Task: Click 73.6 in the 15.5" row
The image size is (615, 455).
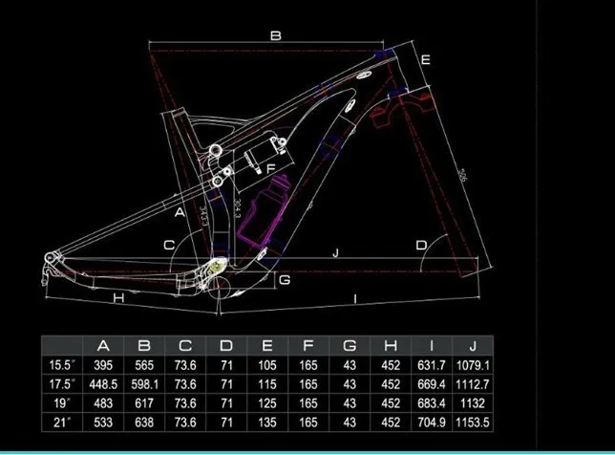Action: (185, 365)
